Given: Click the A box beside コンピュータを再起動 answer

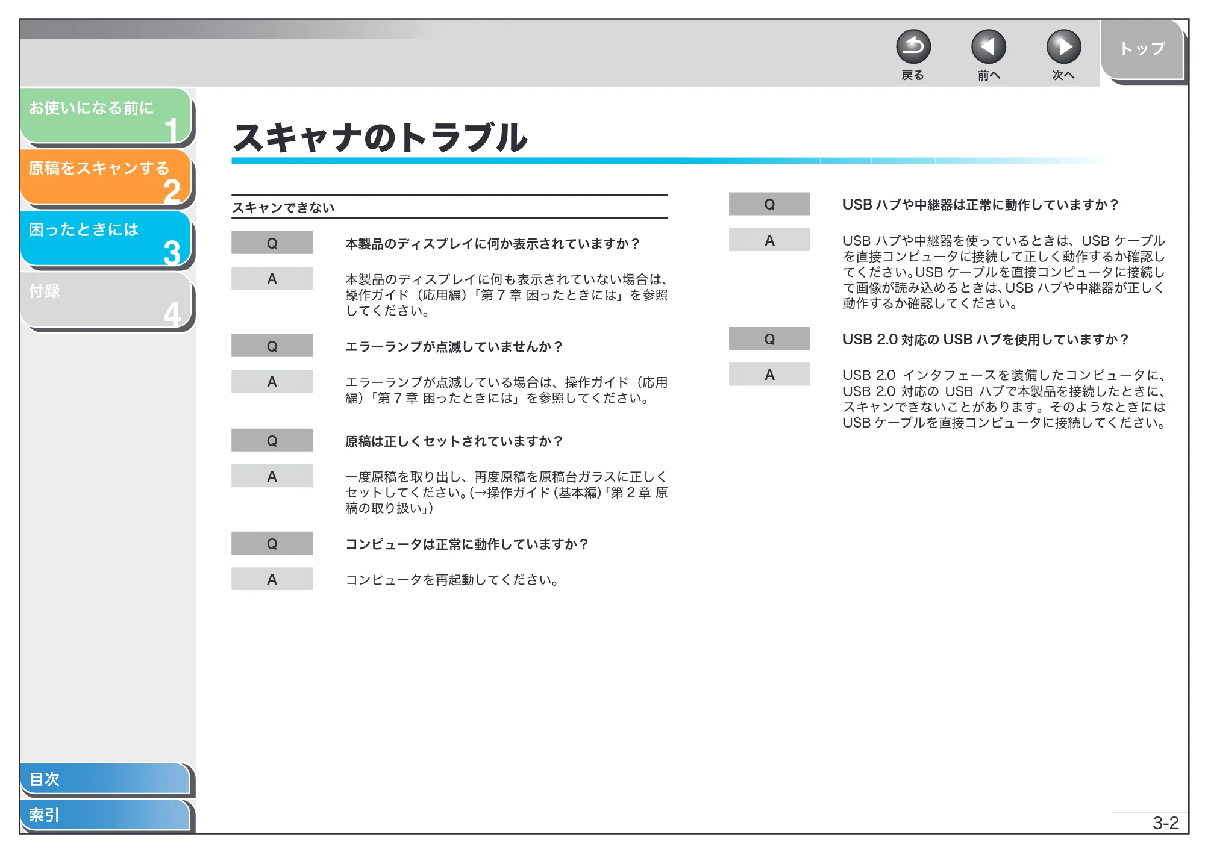Looking at the screenshot, I should click(272, 579).
